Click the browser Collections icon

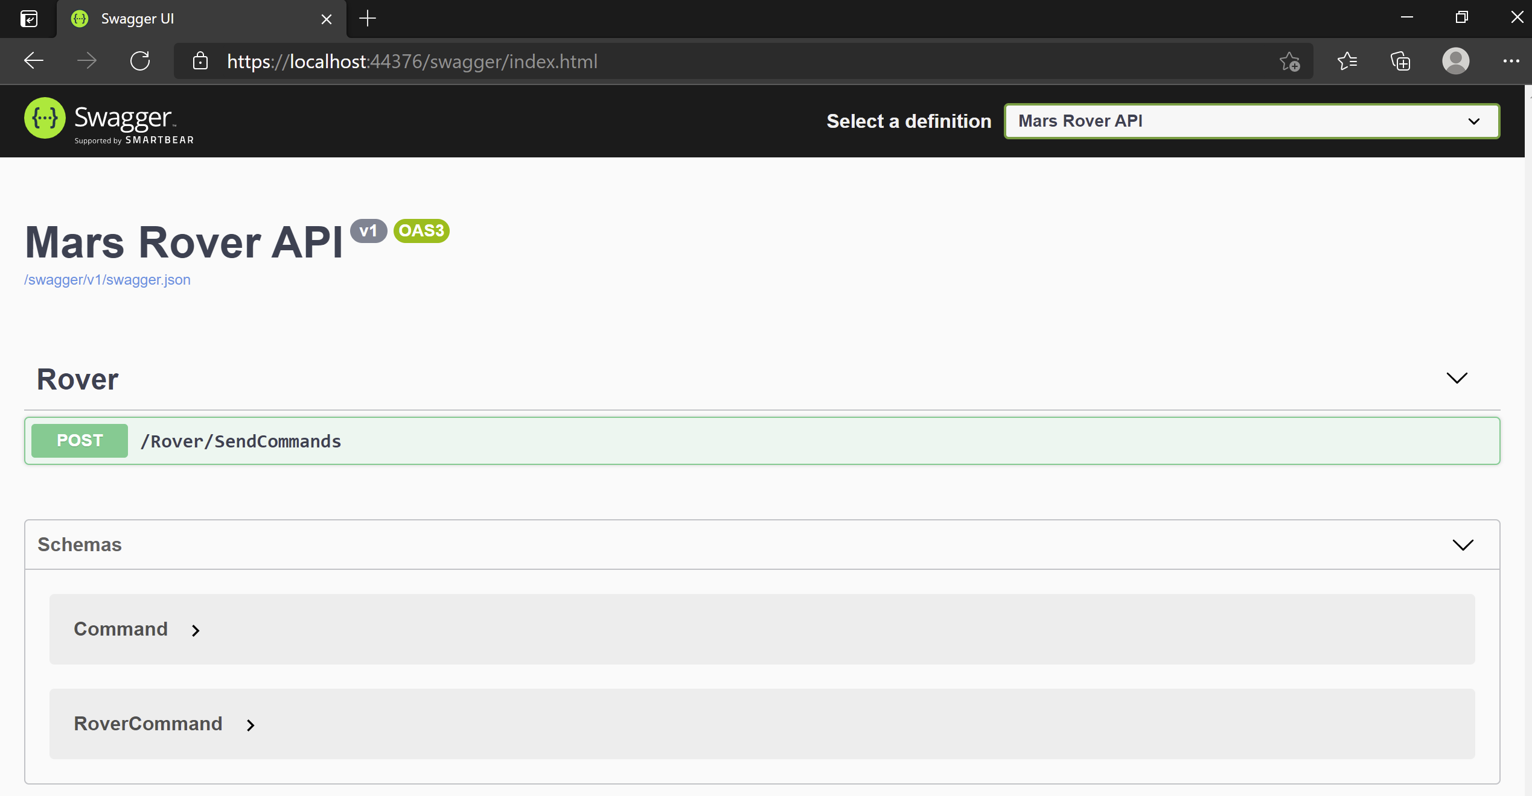[1400, 61]
